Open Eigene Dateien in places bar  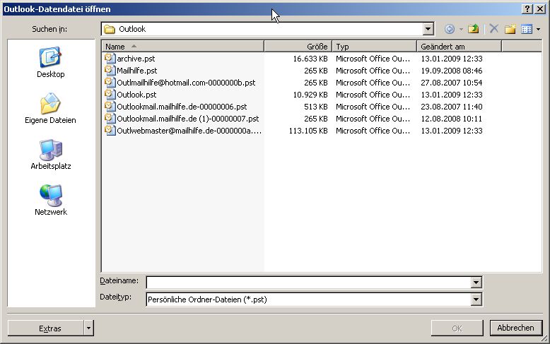tap(50, 108)
